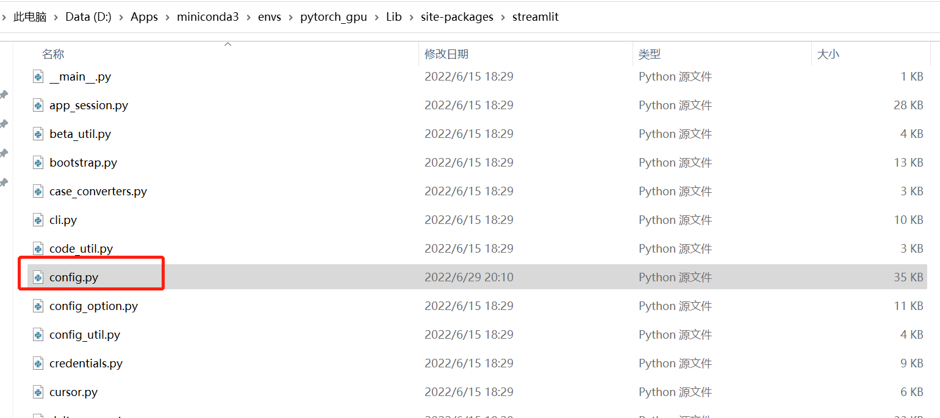940x418 pixels.
Task: Click the modified date of credentials.py
Action: tap(469, 364)
